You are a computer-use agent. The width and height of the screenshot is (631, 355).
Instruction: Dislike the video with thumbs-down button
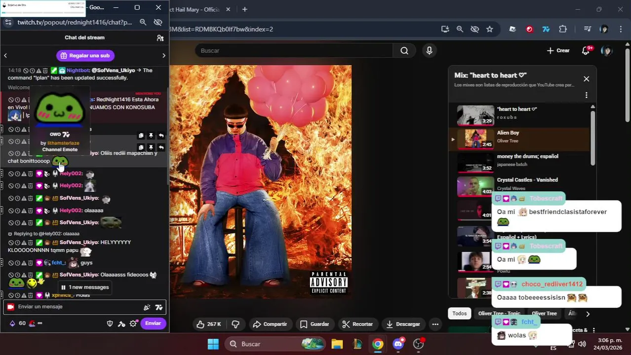pyautogui.click(x=236, y=324)
